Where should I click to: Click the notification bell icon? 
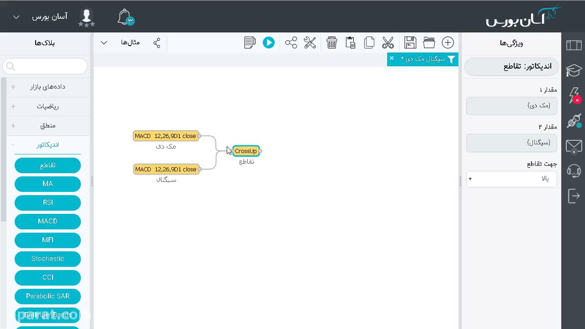tap(124, 17)
